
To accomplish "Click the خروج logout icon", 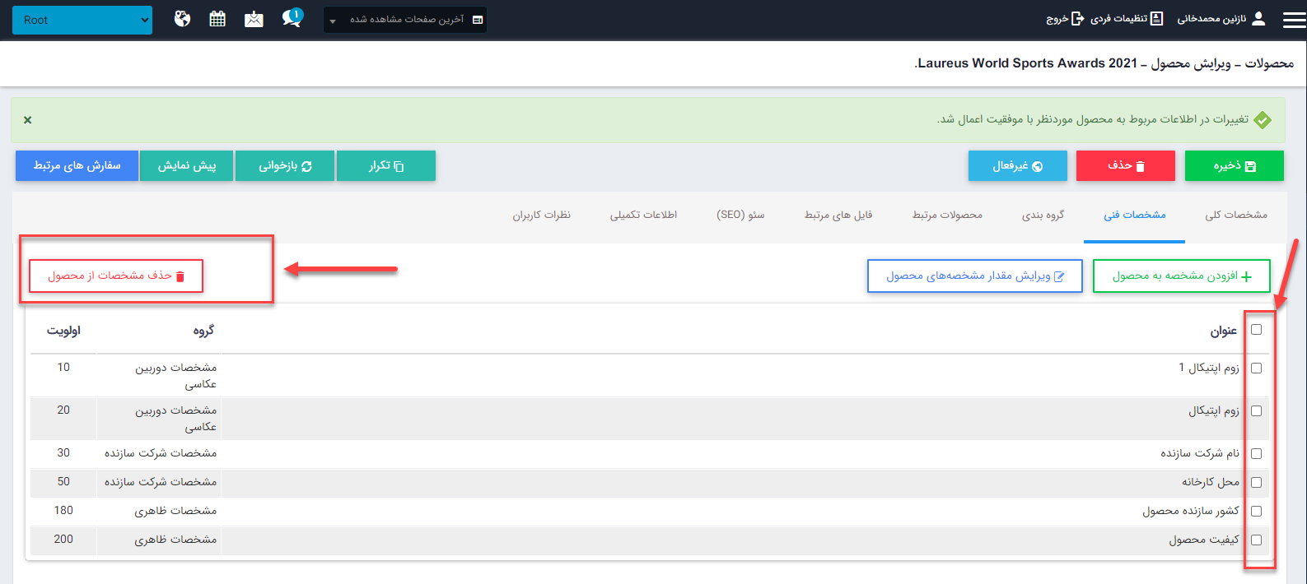I will click(1077, 19).
